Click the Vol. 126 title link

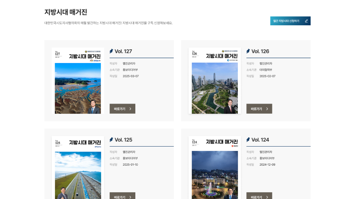coord(260,52)
